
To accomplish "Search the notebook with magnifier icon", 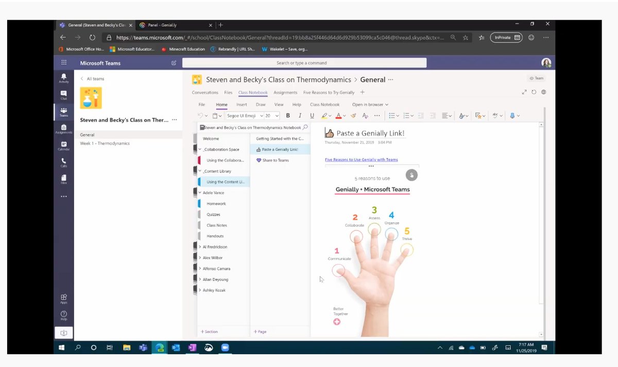I will (x=305, y=127).
